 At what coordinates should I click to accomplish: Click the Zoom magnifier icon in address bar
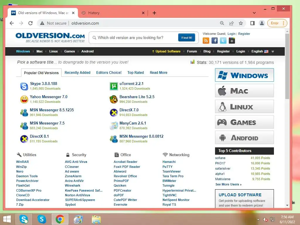click(x=222, y=23)
